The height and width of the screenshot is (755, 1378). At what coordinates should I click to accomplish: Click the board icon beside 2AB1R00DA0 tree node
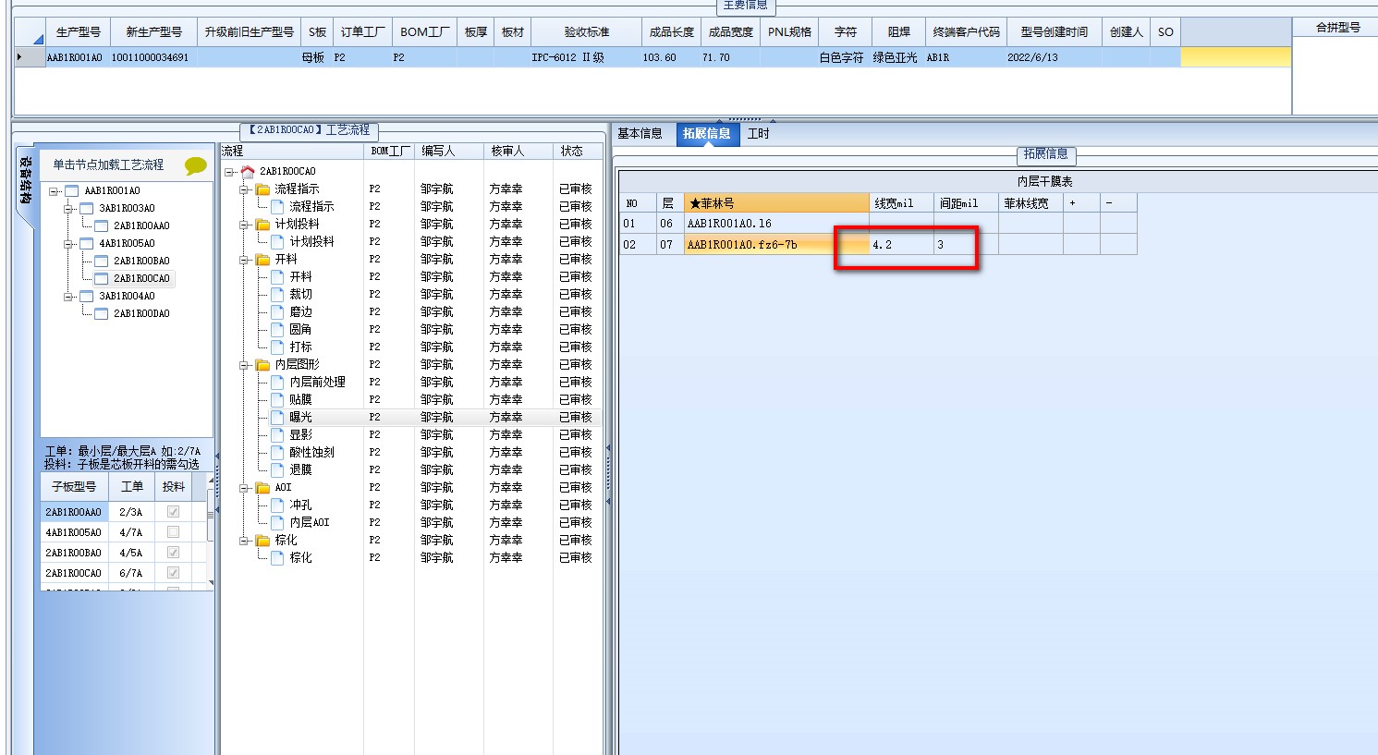[102, 314]
